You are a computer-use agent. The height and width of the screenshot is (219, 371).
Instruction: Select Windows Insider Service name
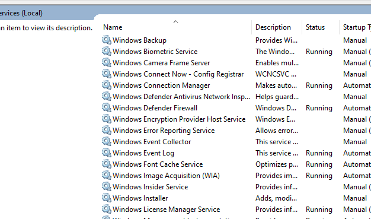(151, 187)
